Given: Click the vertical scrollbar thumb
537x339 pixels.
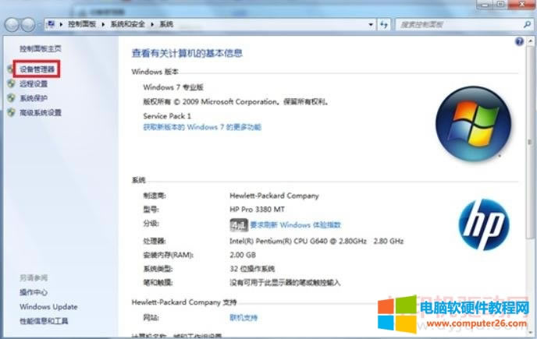Looking at the screenshot, I should pos(530,142).
